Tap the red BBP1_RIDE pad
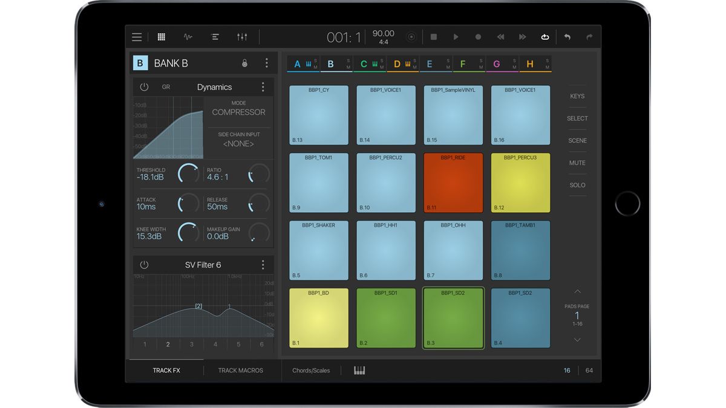The width and height of the screenshot is (726, 408). coord(453,183)
